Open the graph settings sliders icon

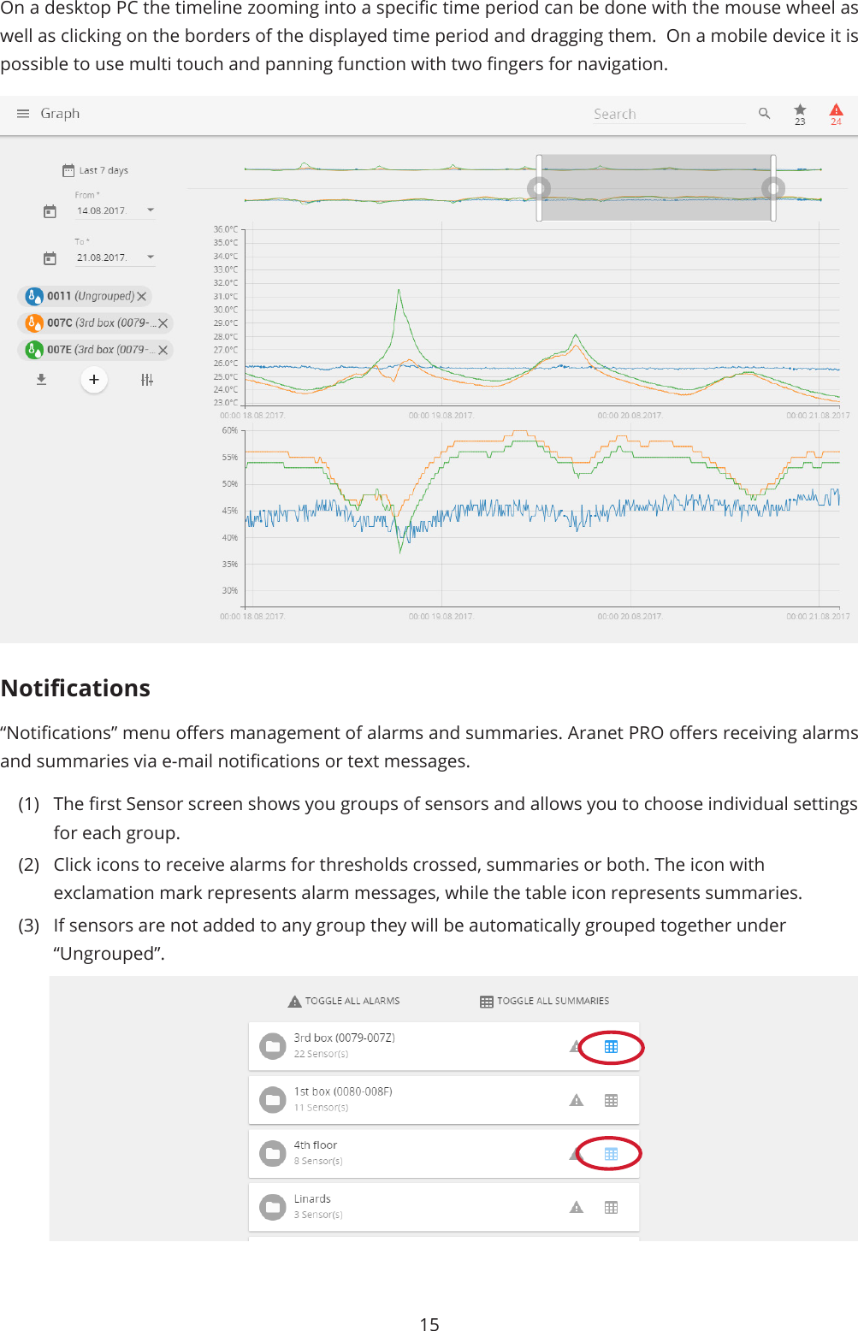click(x=147, y=380)
